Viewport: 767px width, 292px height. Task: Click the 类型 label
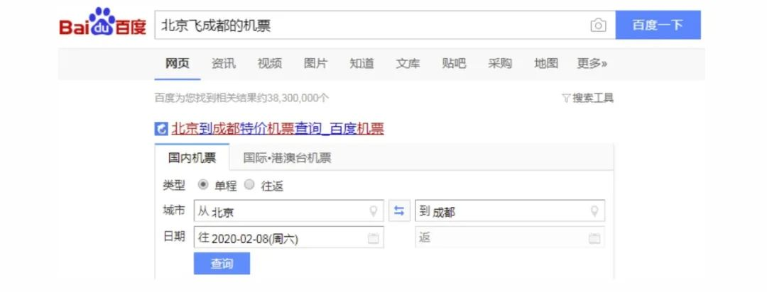tap(174, 185)
